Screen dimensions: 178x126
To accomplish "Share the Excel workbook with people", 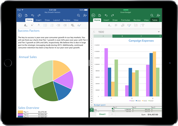I will (158, 15).
